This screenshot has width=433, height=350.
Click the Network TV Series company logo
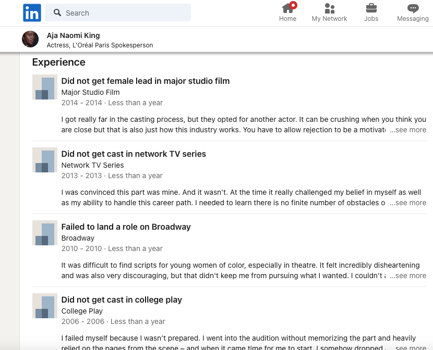(45, 160)
